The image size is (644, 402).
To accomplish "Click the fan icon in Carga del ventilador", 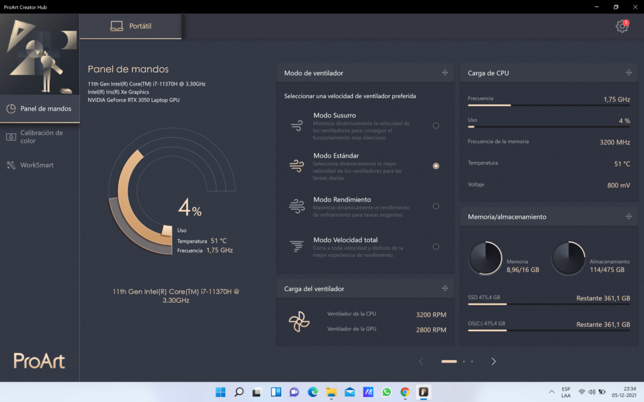I will [299, 322].
